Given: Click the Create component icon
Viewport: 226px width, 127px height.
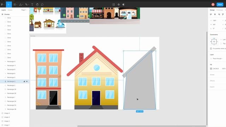Looking at the screenshot, I should point(119,5).
